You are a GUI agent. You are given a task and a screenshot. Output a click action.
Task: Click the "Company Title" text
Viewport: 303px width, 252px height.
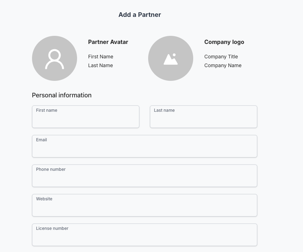pyautogui.click(x=221, y=57)
